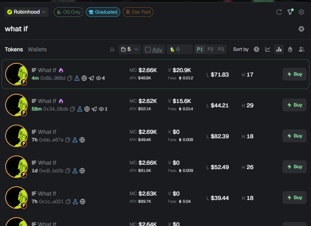
Task: Toggle the Dex Paid filter
Action: click(x=138, y=12)
